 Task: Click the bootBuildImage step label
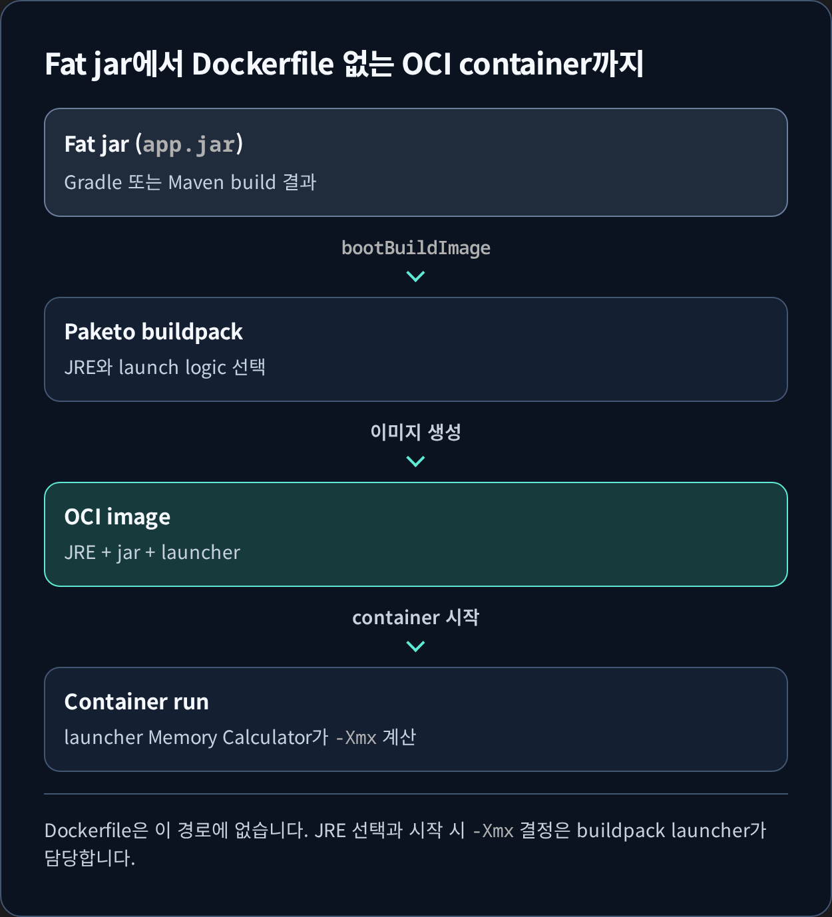[x=416, y=248]
